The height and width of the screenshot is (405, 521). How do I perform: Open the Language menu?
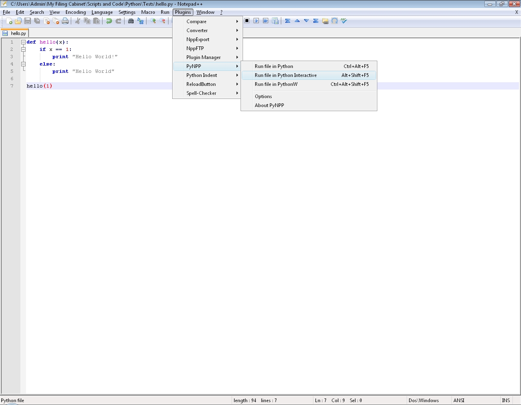(x=102, y=12)
